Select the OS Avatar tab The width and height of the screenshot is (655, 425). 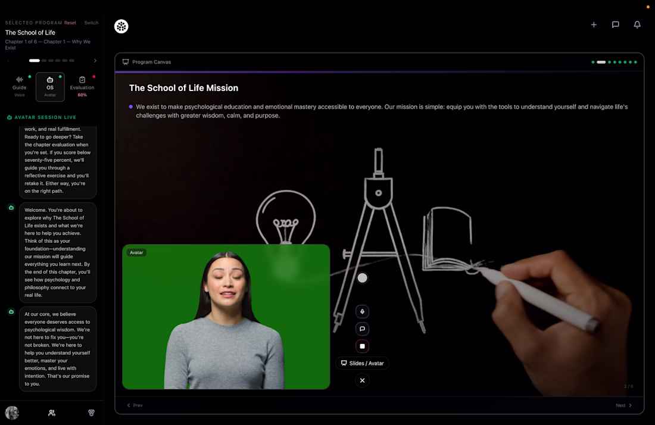50,87
